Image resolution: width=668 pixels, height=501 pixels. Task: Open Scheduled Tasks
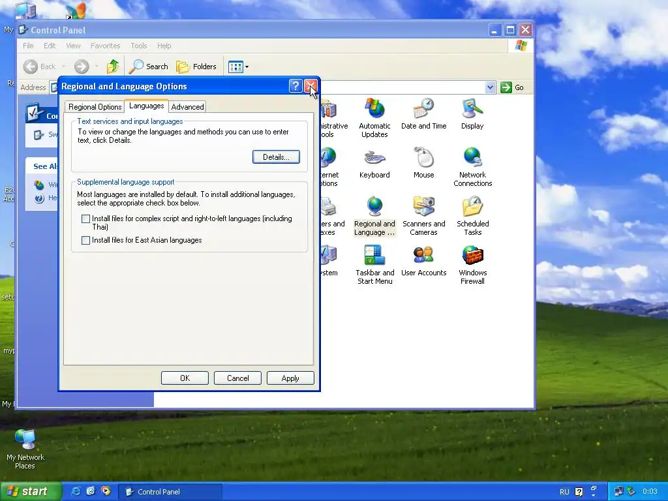point(472,216)
